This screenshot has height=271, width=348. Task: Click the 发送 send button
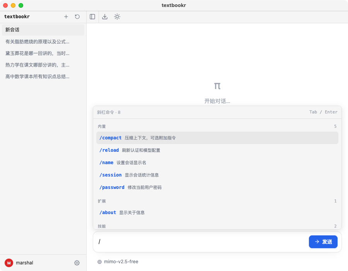point(323,242)
